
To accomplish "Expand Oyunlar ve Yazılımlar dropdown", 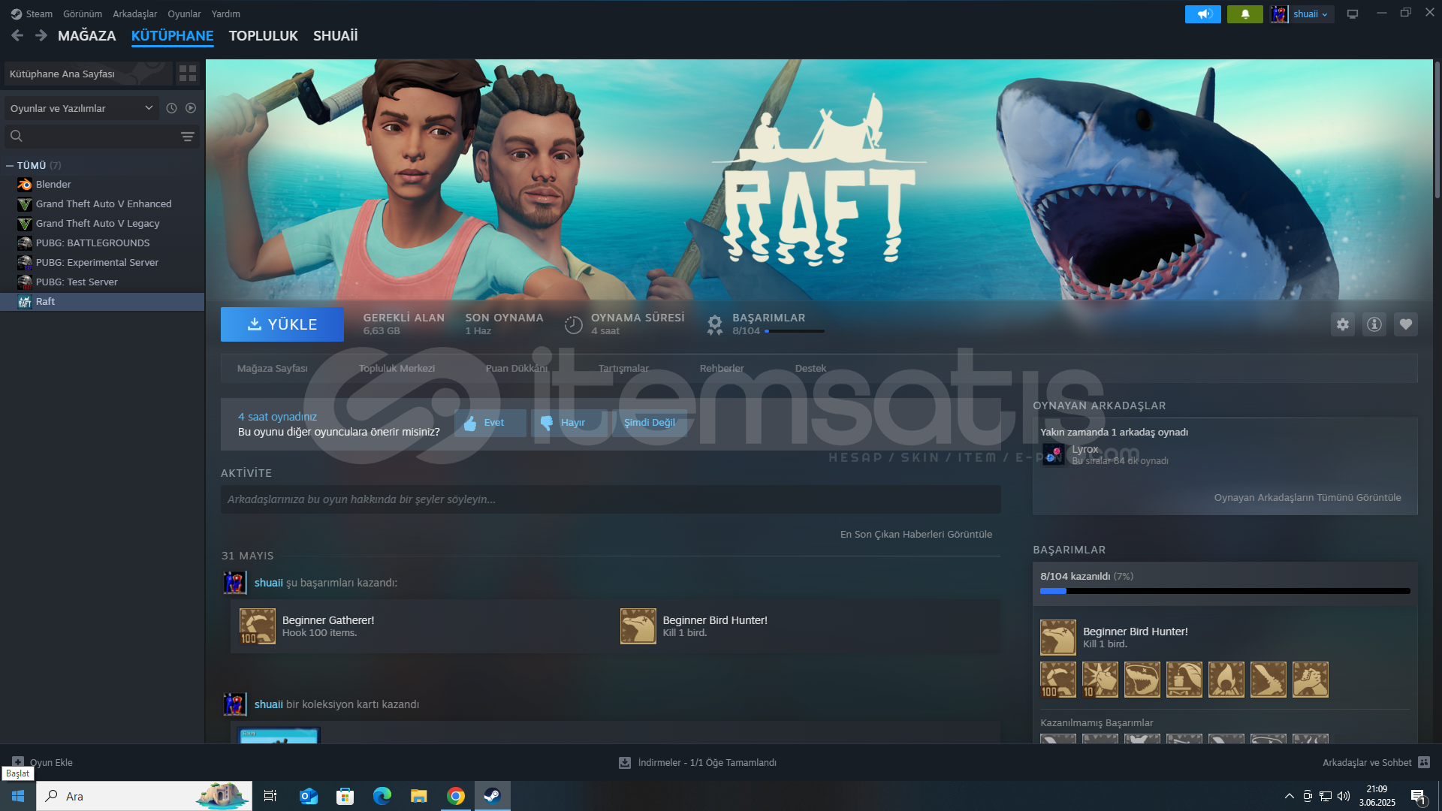I will [x=82, y=108].
